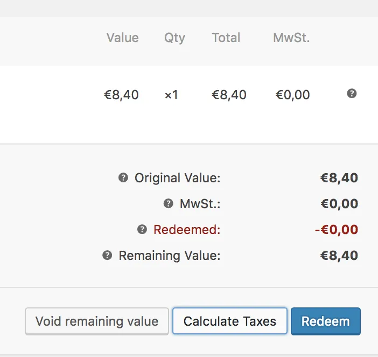This screenshot has height=357, width=378.
Task: Click the ×1 quantity cell
Action: click(x=171, y=95)
